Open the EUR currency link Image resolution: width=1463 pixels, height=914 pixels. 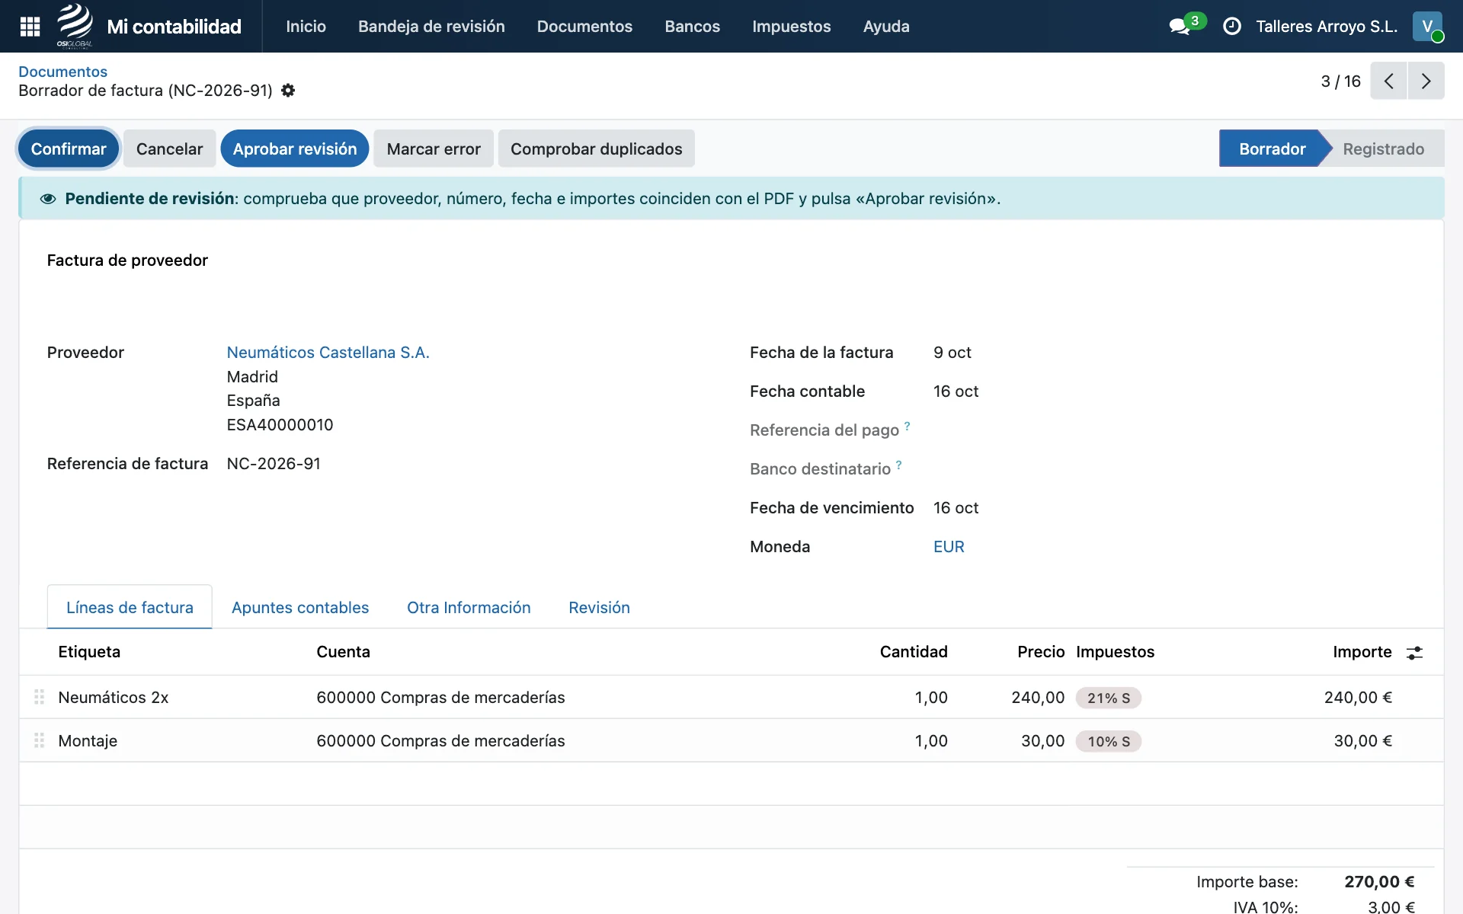pyautogui.click(x=949, y=546)
